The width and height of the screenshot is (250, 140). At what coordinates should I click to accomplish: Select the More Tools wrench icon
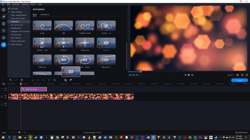(4, 45)
